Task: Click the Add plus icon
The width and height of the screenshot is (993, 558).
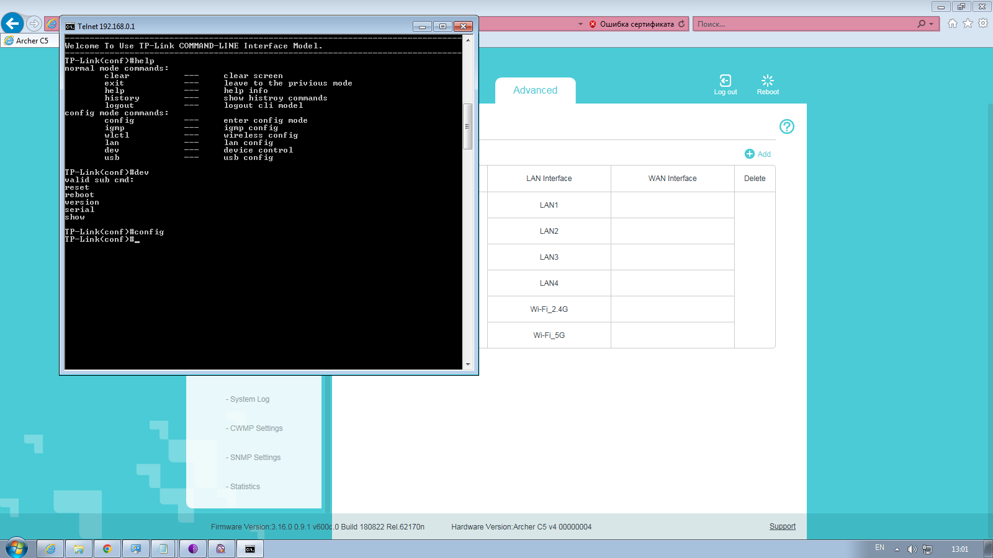Action: pos(750,154)
